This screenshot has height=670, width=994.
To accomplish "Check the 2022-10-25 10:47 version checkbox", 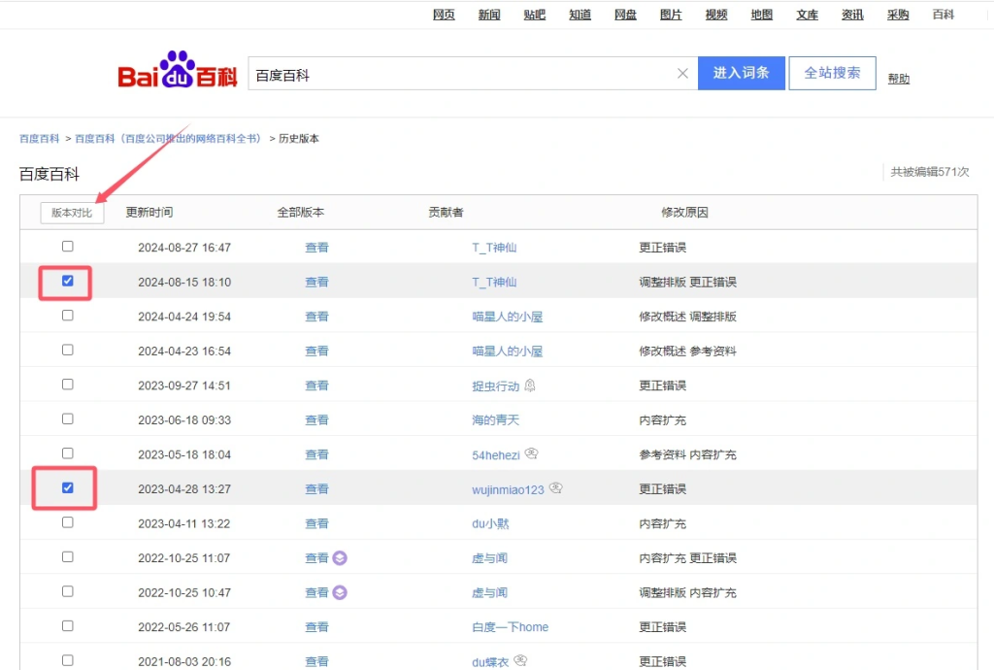I will click(x=67, y=591).
